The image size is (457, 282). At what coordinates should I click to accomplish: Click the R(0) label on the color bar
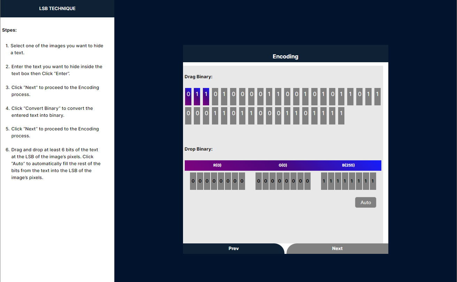coord(217,165)
